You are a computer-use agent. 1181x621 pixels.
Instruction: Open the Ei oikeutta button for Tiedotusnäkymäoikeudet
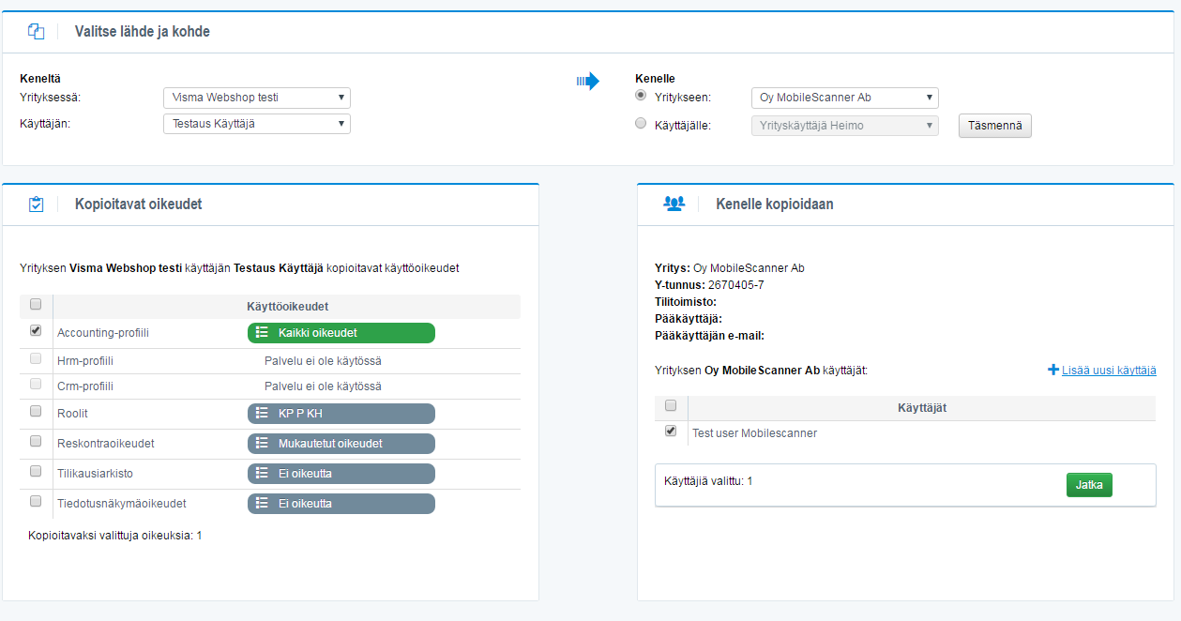341,504
